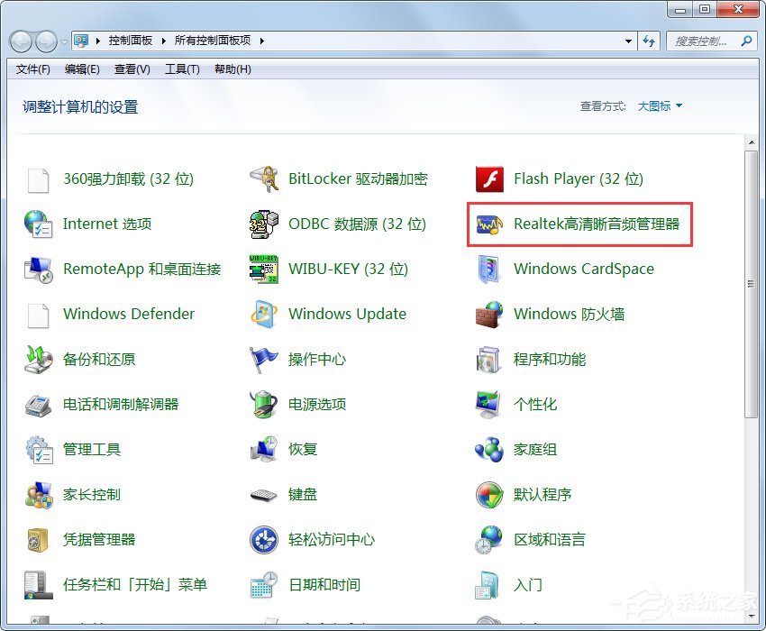This screenshot has width=766, height=631.
Task: Open the Windows Update link text
Action: coord(347,314)
